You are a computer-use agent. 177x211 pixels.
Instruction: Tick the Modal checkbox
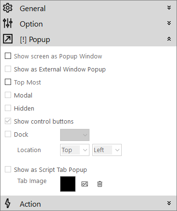[8, 95]
